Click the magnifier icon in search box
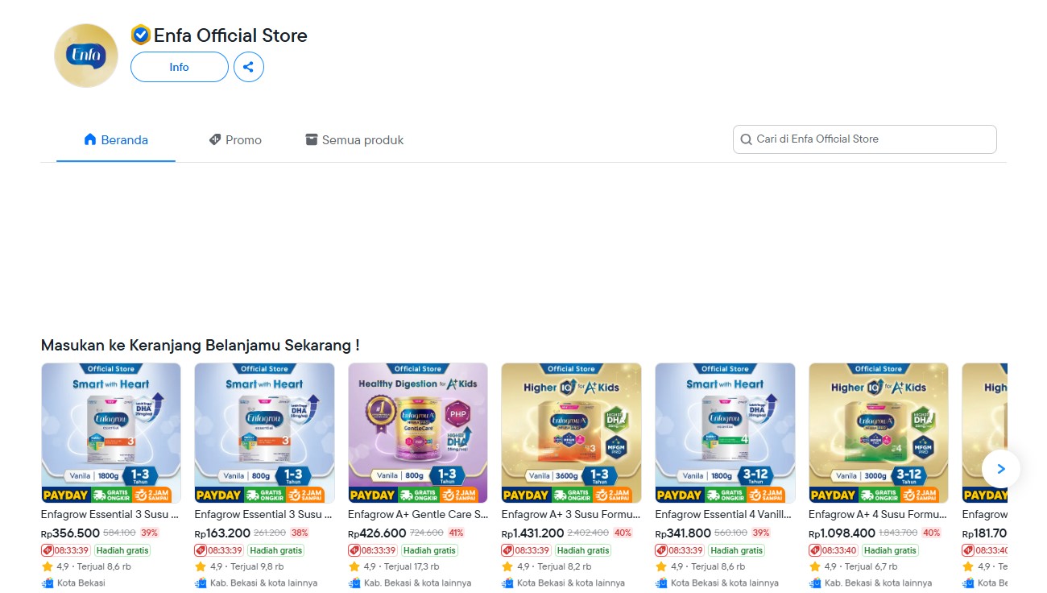 747,139
